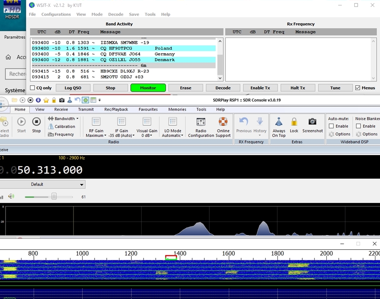Click the blue undo arrow quick icon
This screenshot has height=299, width=380.
(x=77, y=100)
